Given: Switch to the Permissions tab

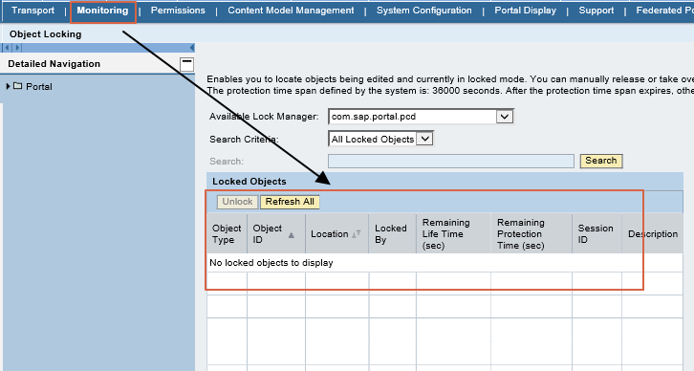Looking at the screenshot, I should point(178,11).
